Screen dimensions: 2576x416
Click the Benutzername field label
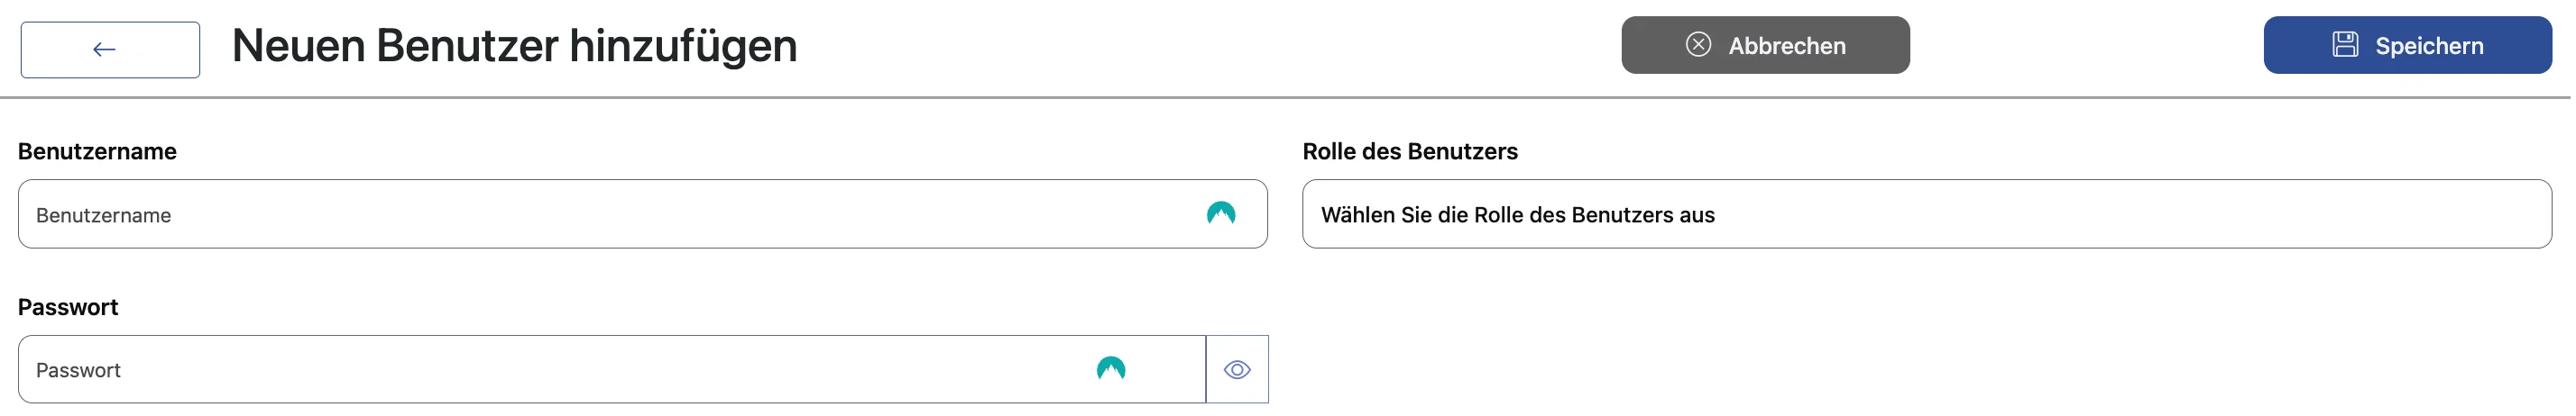97,151
